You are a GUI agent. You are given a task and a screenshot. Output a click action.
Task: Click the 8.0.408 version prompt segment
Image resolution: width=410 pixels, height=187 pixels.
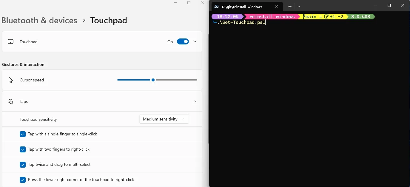point(360,17)
